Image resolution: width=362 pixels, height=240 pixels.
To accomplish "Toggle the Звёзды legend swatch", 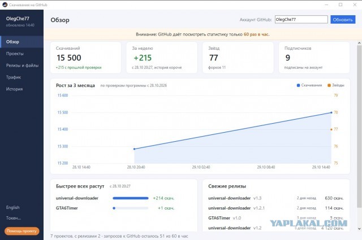I will pyautogui.click(x=329, y=85).
